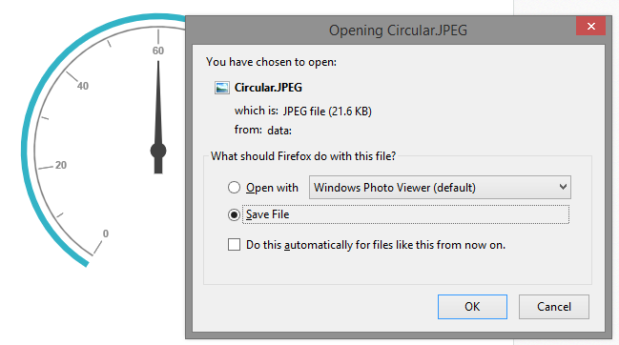Click the Circular.JPEG image file icon
Viewport: 619px width, 345px height.
[x=221, y=88]
